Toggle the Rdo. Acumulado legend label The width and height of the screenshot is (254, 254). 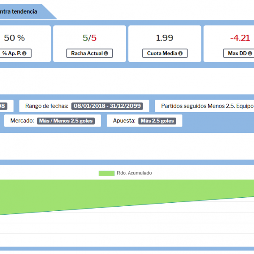[134, 173]
